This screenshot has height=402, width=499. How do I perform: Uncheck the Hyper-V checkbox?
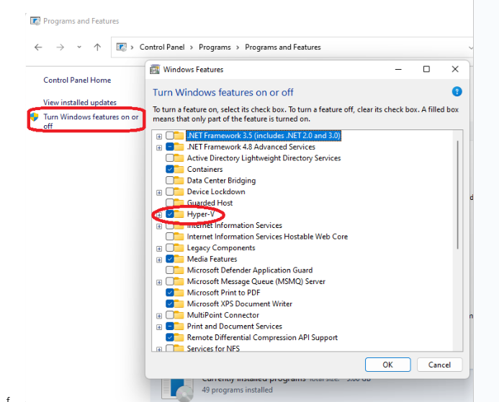pos(169,214)
